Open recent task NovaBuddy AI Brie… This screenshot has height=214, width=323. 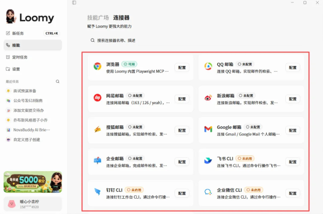33,130
